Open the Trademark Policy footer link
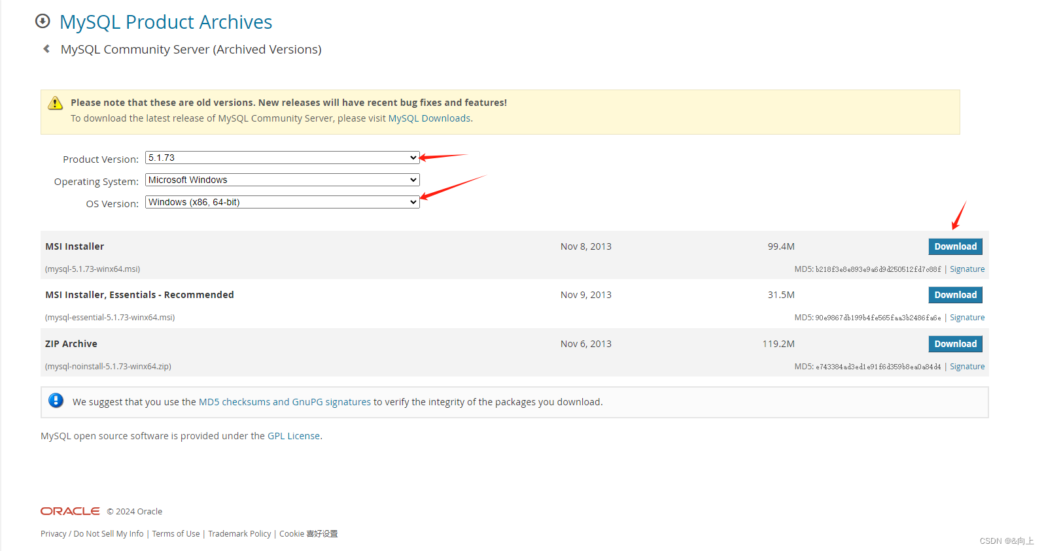1044x551 pixels. pos(239,534)
